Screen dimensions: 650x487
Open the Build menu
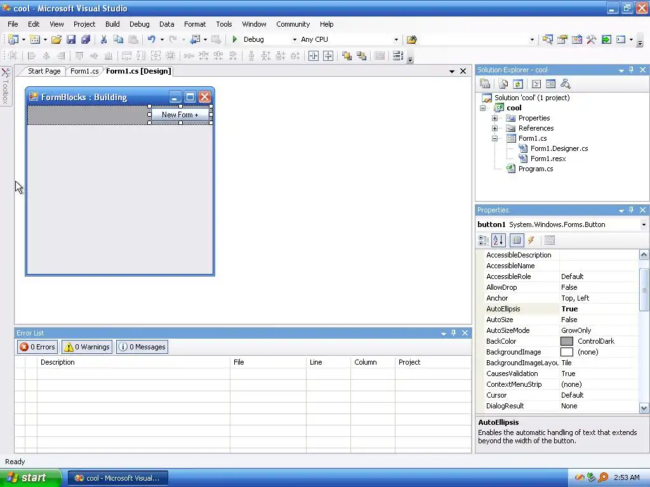click(x=112, y=24)
